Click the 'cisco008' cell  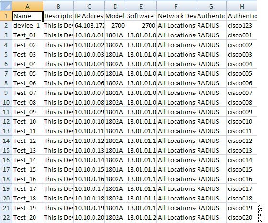[x=242, y=102]
